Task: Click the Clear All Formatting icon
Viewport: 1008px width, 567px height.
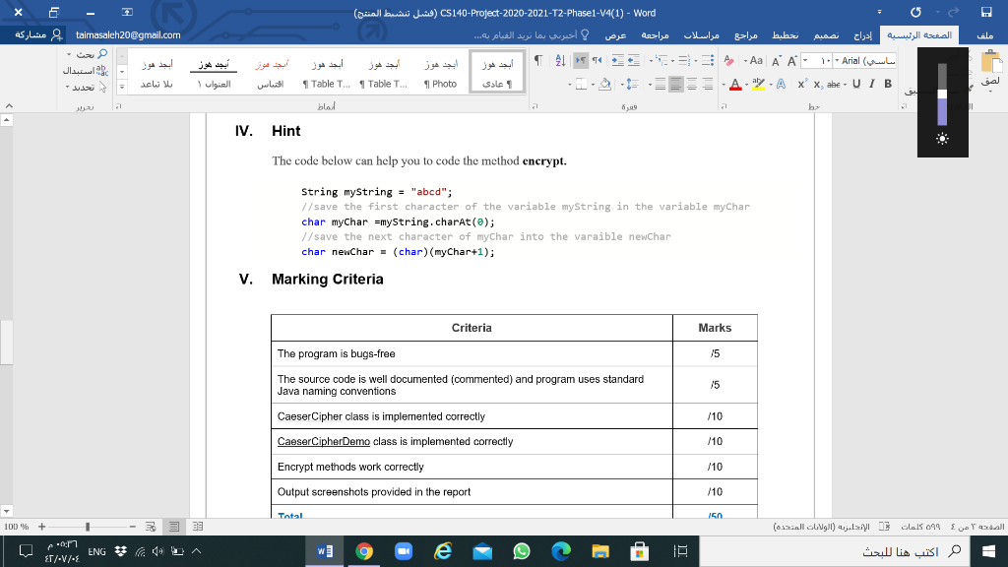Action: click(729, 61)
